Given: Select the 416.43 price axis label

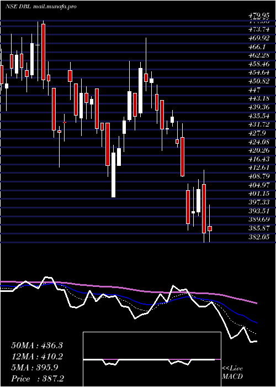Looking at the screenshot, I should click(259, 159).
